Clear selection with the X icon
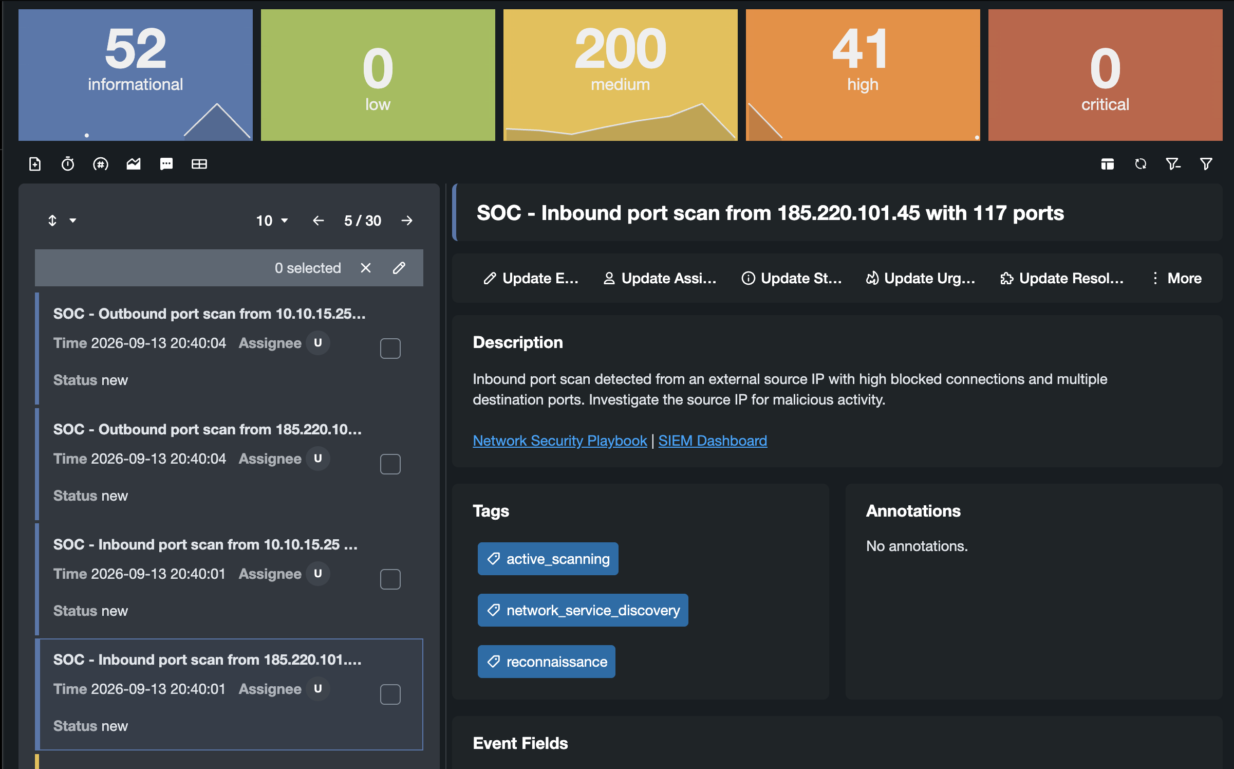The height and width of the screenshot is (769, 1234). pyautogui.click(x=366, y=268)
